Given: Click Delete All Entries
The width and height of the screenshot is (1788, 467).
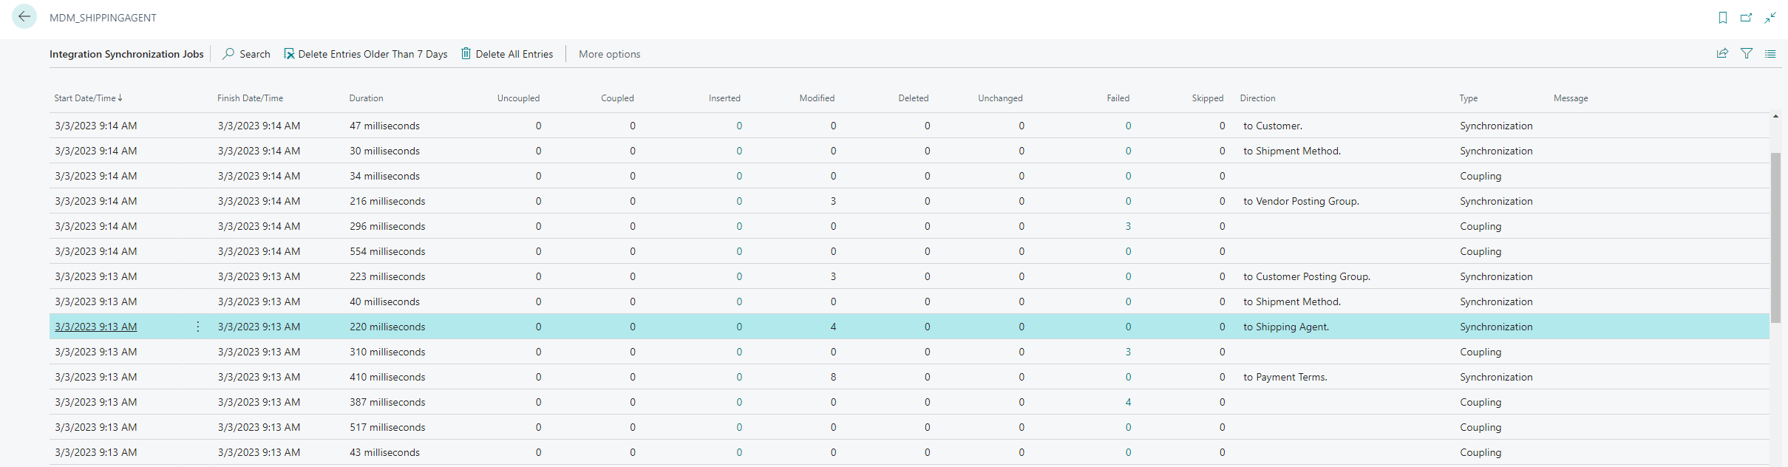Looking at the screenshot, I should click(x=507, y=54).
